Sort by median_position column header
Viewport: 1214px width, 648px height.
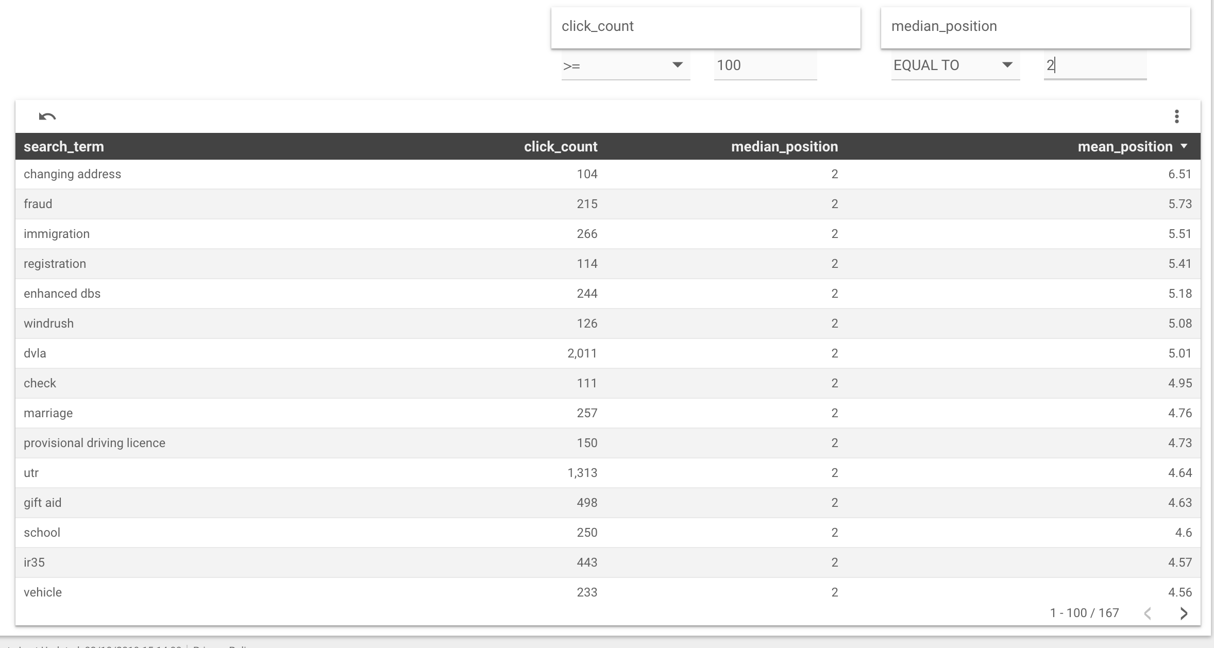[x=784, y=147]
